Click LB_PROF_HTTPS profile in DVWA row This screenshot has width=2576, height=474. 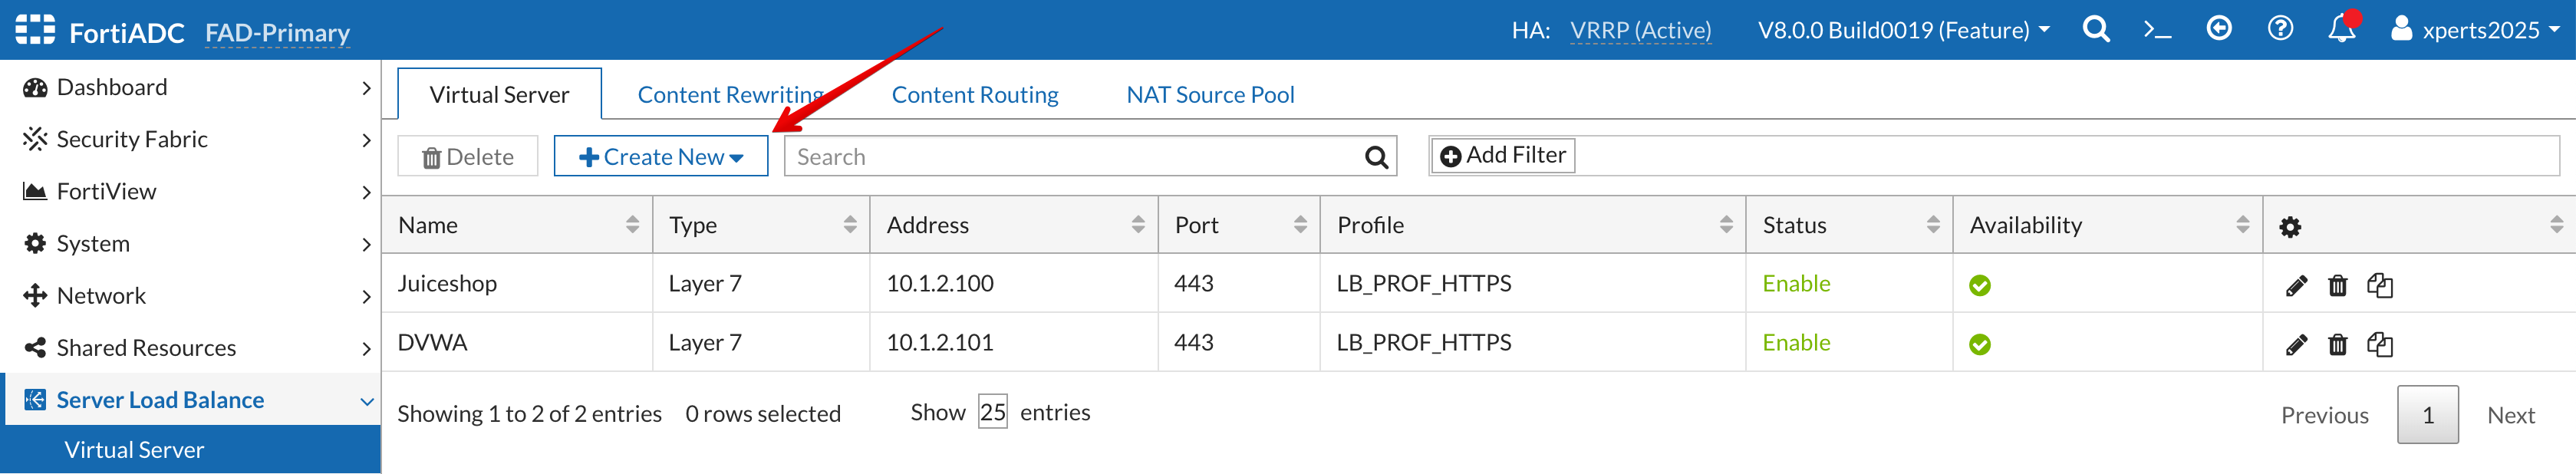[x=1424, y=342]
